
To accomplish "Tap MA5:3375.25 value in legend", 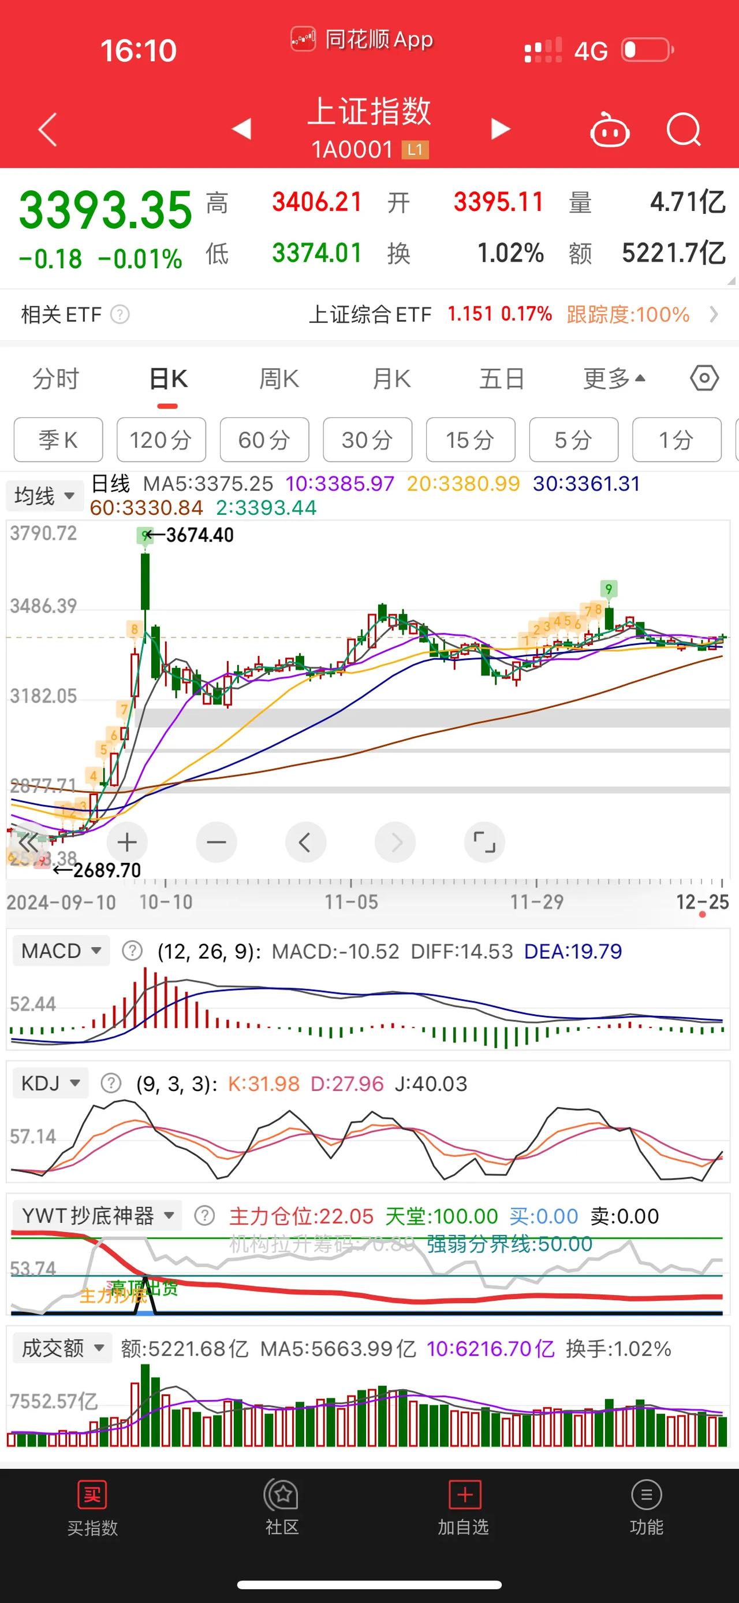I will [x=208, y=484].
